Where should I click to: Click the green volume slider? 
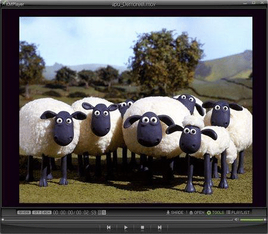[x=253, y=220]
